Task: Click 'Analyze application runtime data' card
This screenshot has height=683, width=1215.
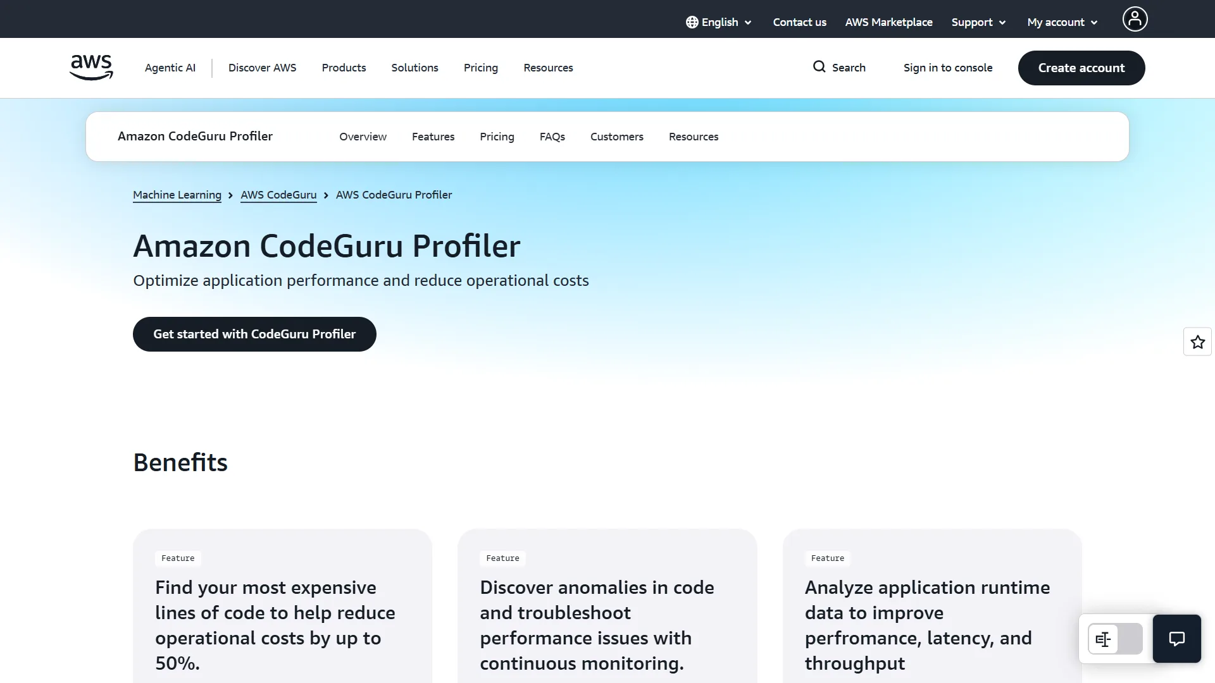Action: (932, 606)
